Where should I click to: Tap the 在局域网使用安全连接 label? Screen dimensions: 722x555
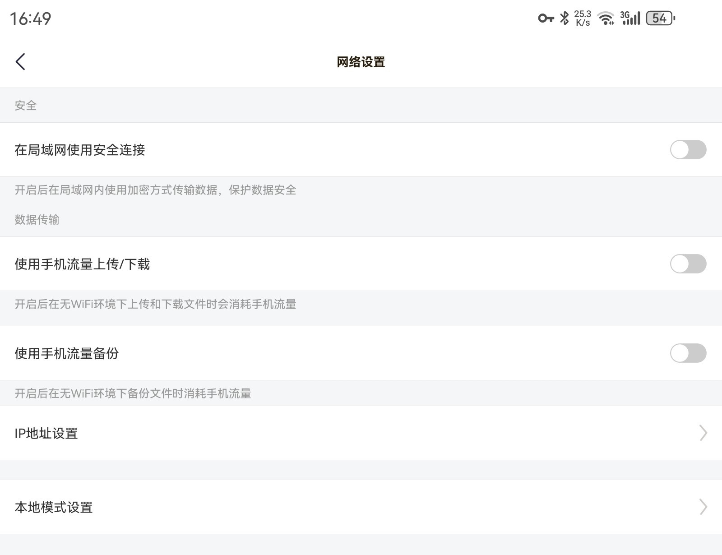(80, 150)
